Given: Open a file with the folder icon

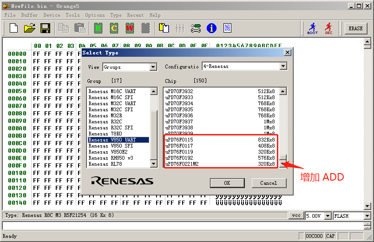Looking at the screenshot, I should (x=30, y=28).
